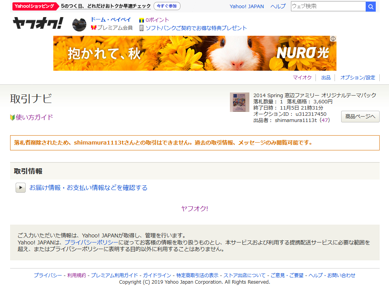
Task: Click the auction title 2014 Spring 窓辺ファミリー
Action: pos(315,95)
